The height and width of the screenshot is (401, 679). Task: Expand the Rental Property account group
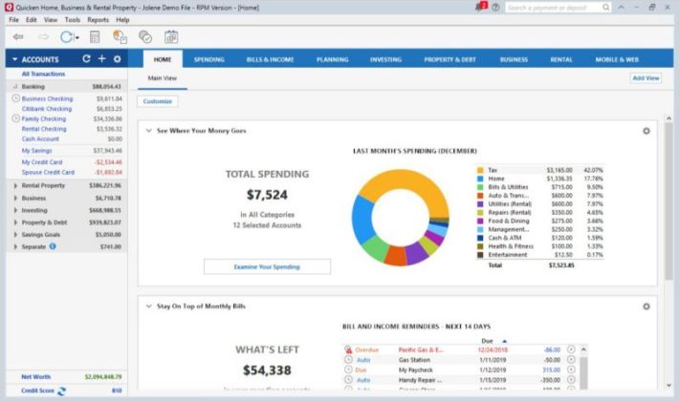(x=16, y=185)
